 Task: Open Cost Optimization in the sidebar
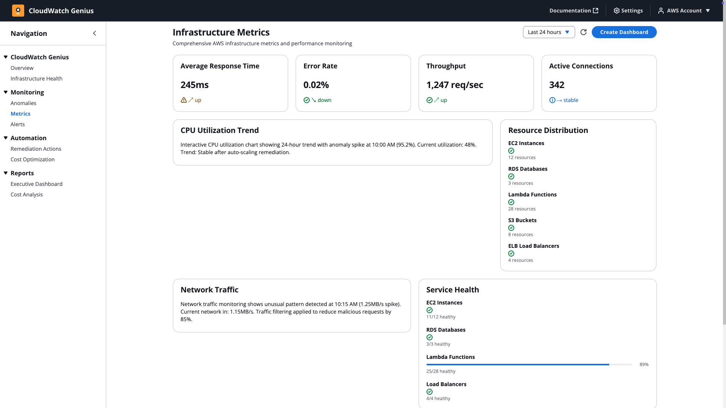pyautogui.click(x=33, y=159)
